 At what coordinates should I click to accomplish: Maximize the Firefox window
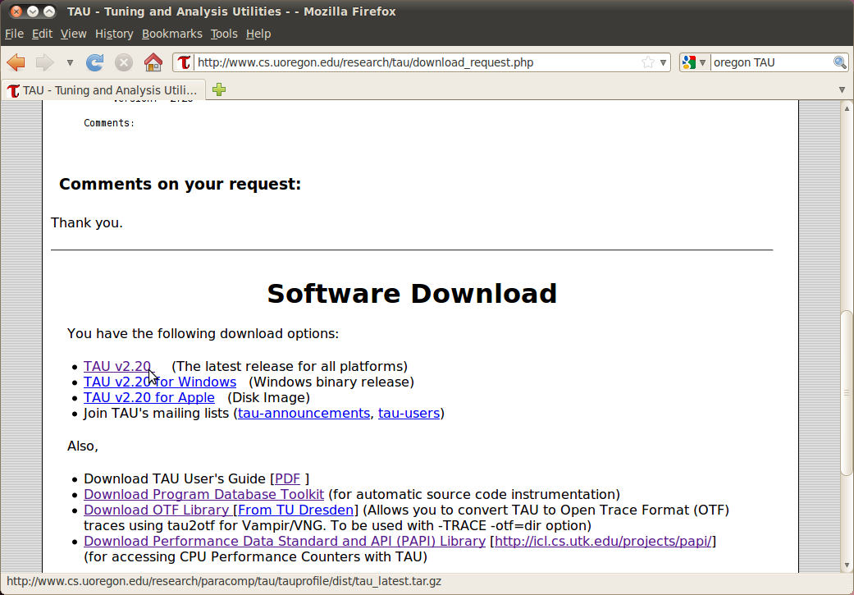[49, 11]
